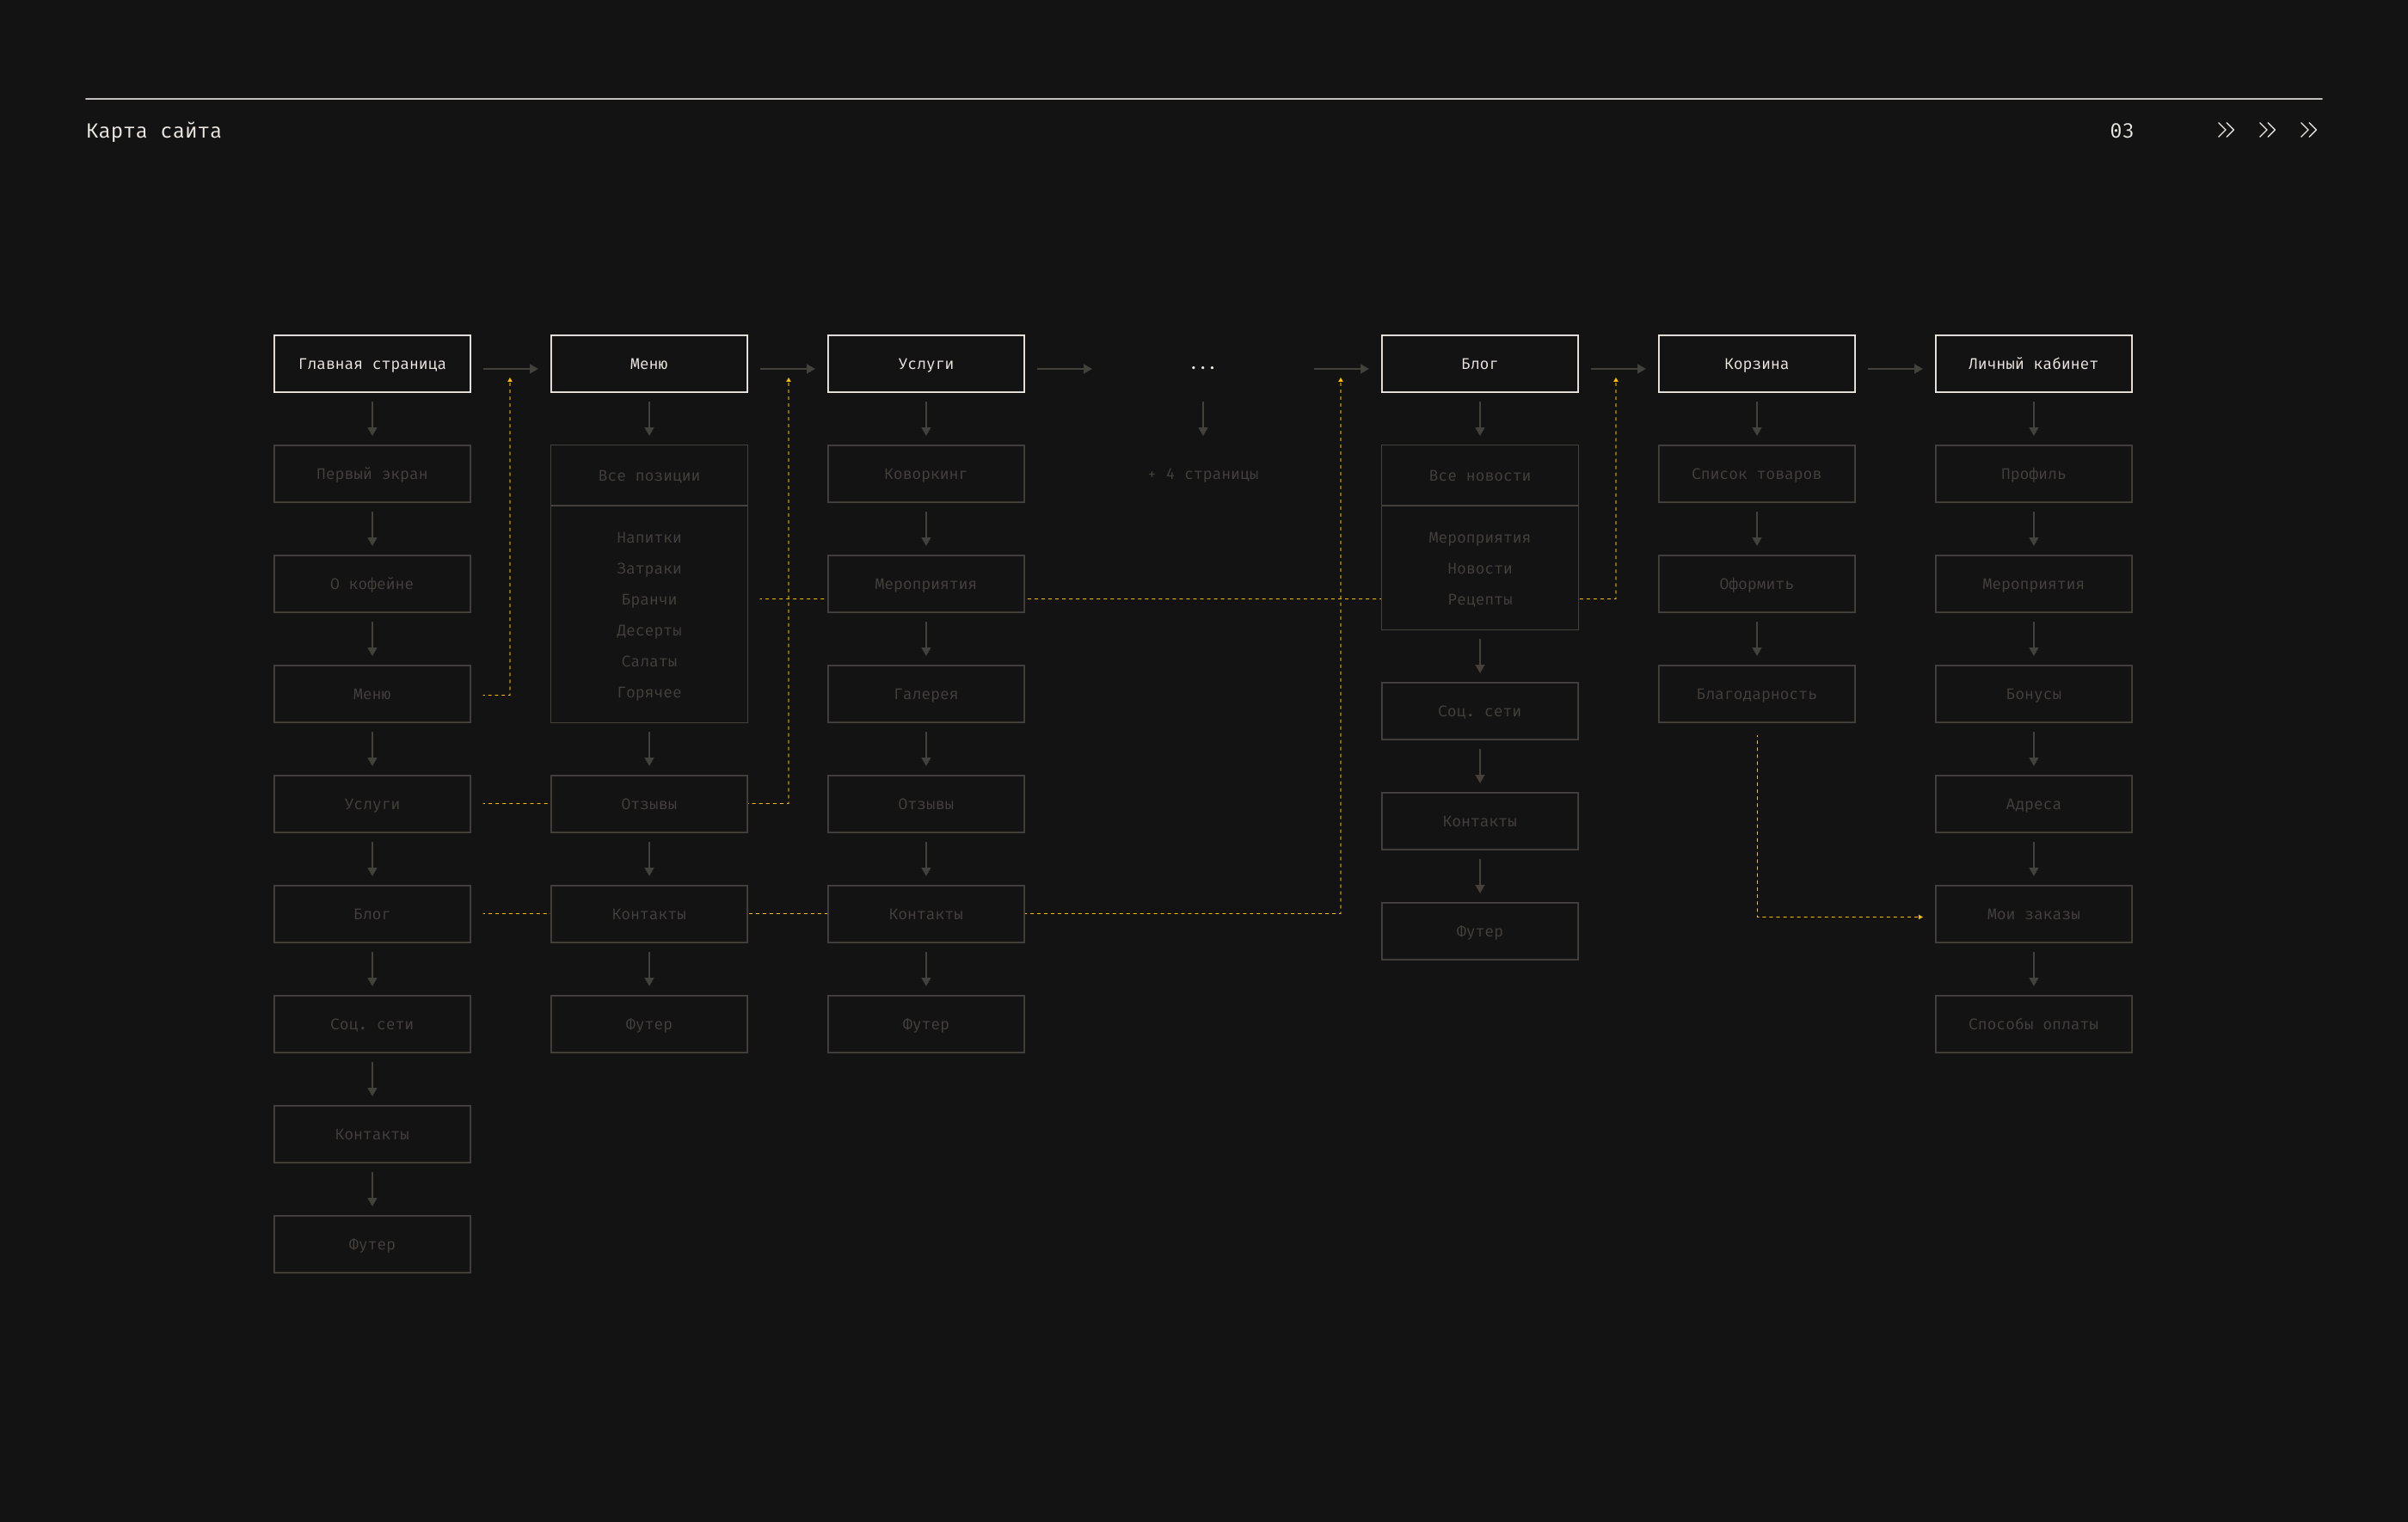
Task: Click down arrow under Главная страница box
Action: pos(372,418)
